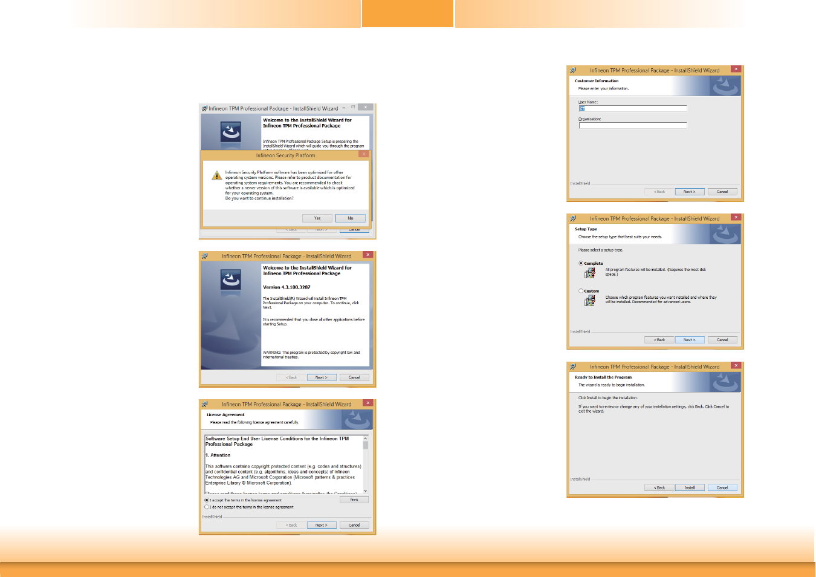Click Next in the Customer Information window
Viewport: 816px width, 577px height.
(690, 192)
